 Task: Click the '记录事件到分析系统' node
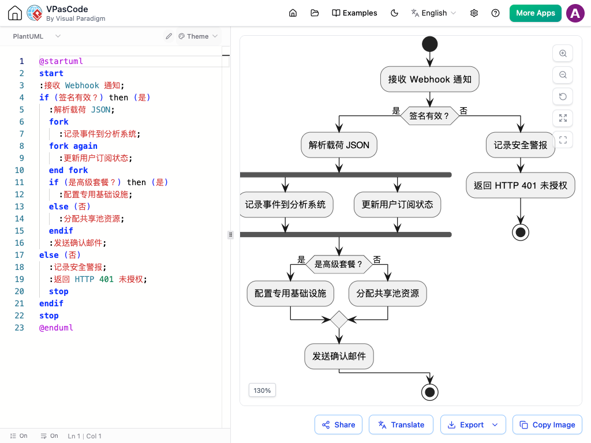(x=286, y=205)
